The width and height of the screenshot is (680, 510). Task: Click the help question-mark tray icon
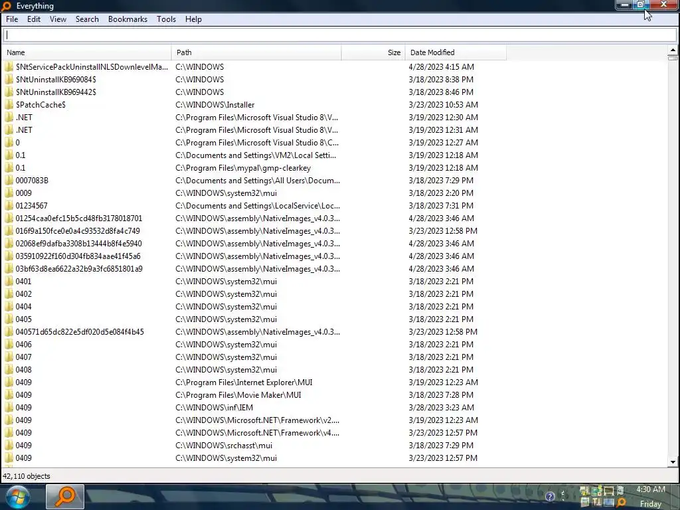tap(550, 497)
